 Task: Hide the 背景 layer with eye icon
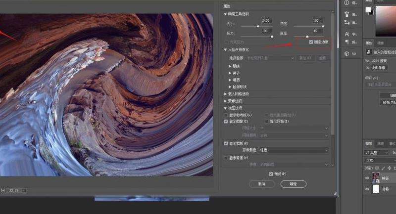[x=367, y=189]
